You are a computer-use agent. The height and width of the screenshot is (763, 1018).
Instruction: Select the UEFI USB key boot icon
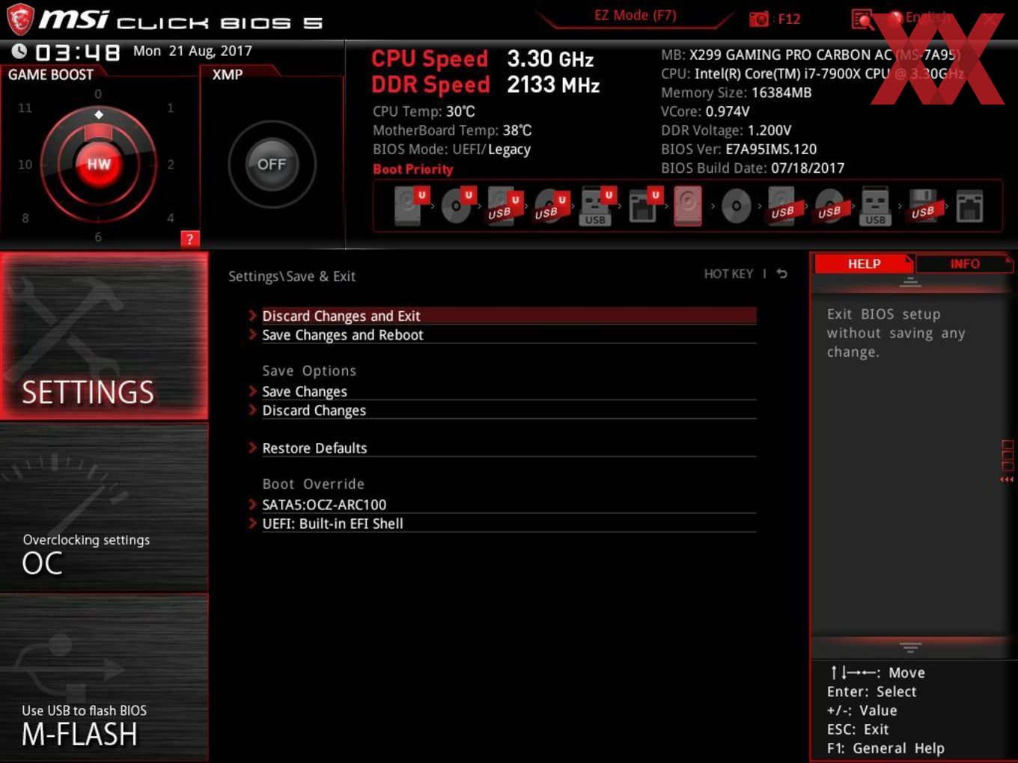tap(597, 206)
